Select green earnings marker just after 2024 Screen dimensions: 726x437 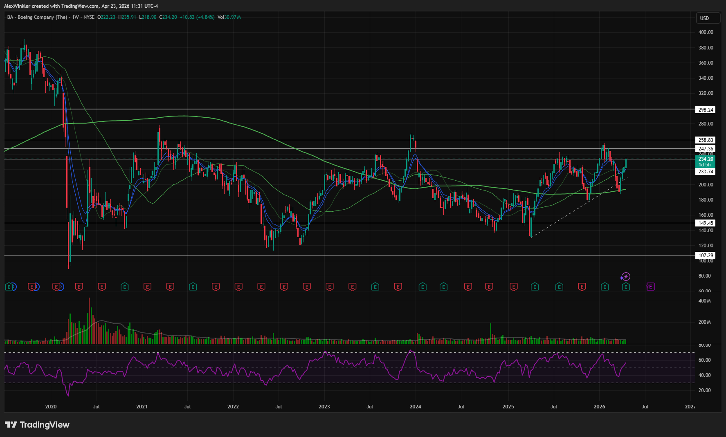pos(423,287)
